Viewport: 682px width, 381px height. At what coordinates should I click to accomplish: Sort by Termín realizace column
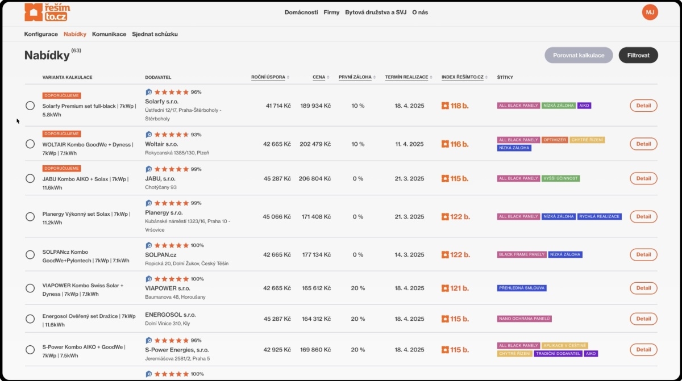[409, 77]
